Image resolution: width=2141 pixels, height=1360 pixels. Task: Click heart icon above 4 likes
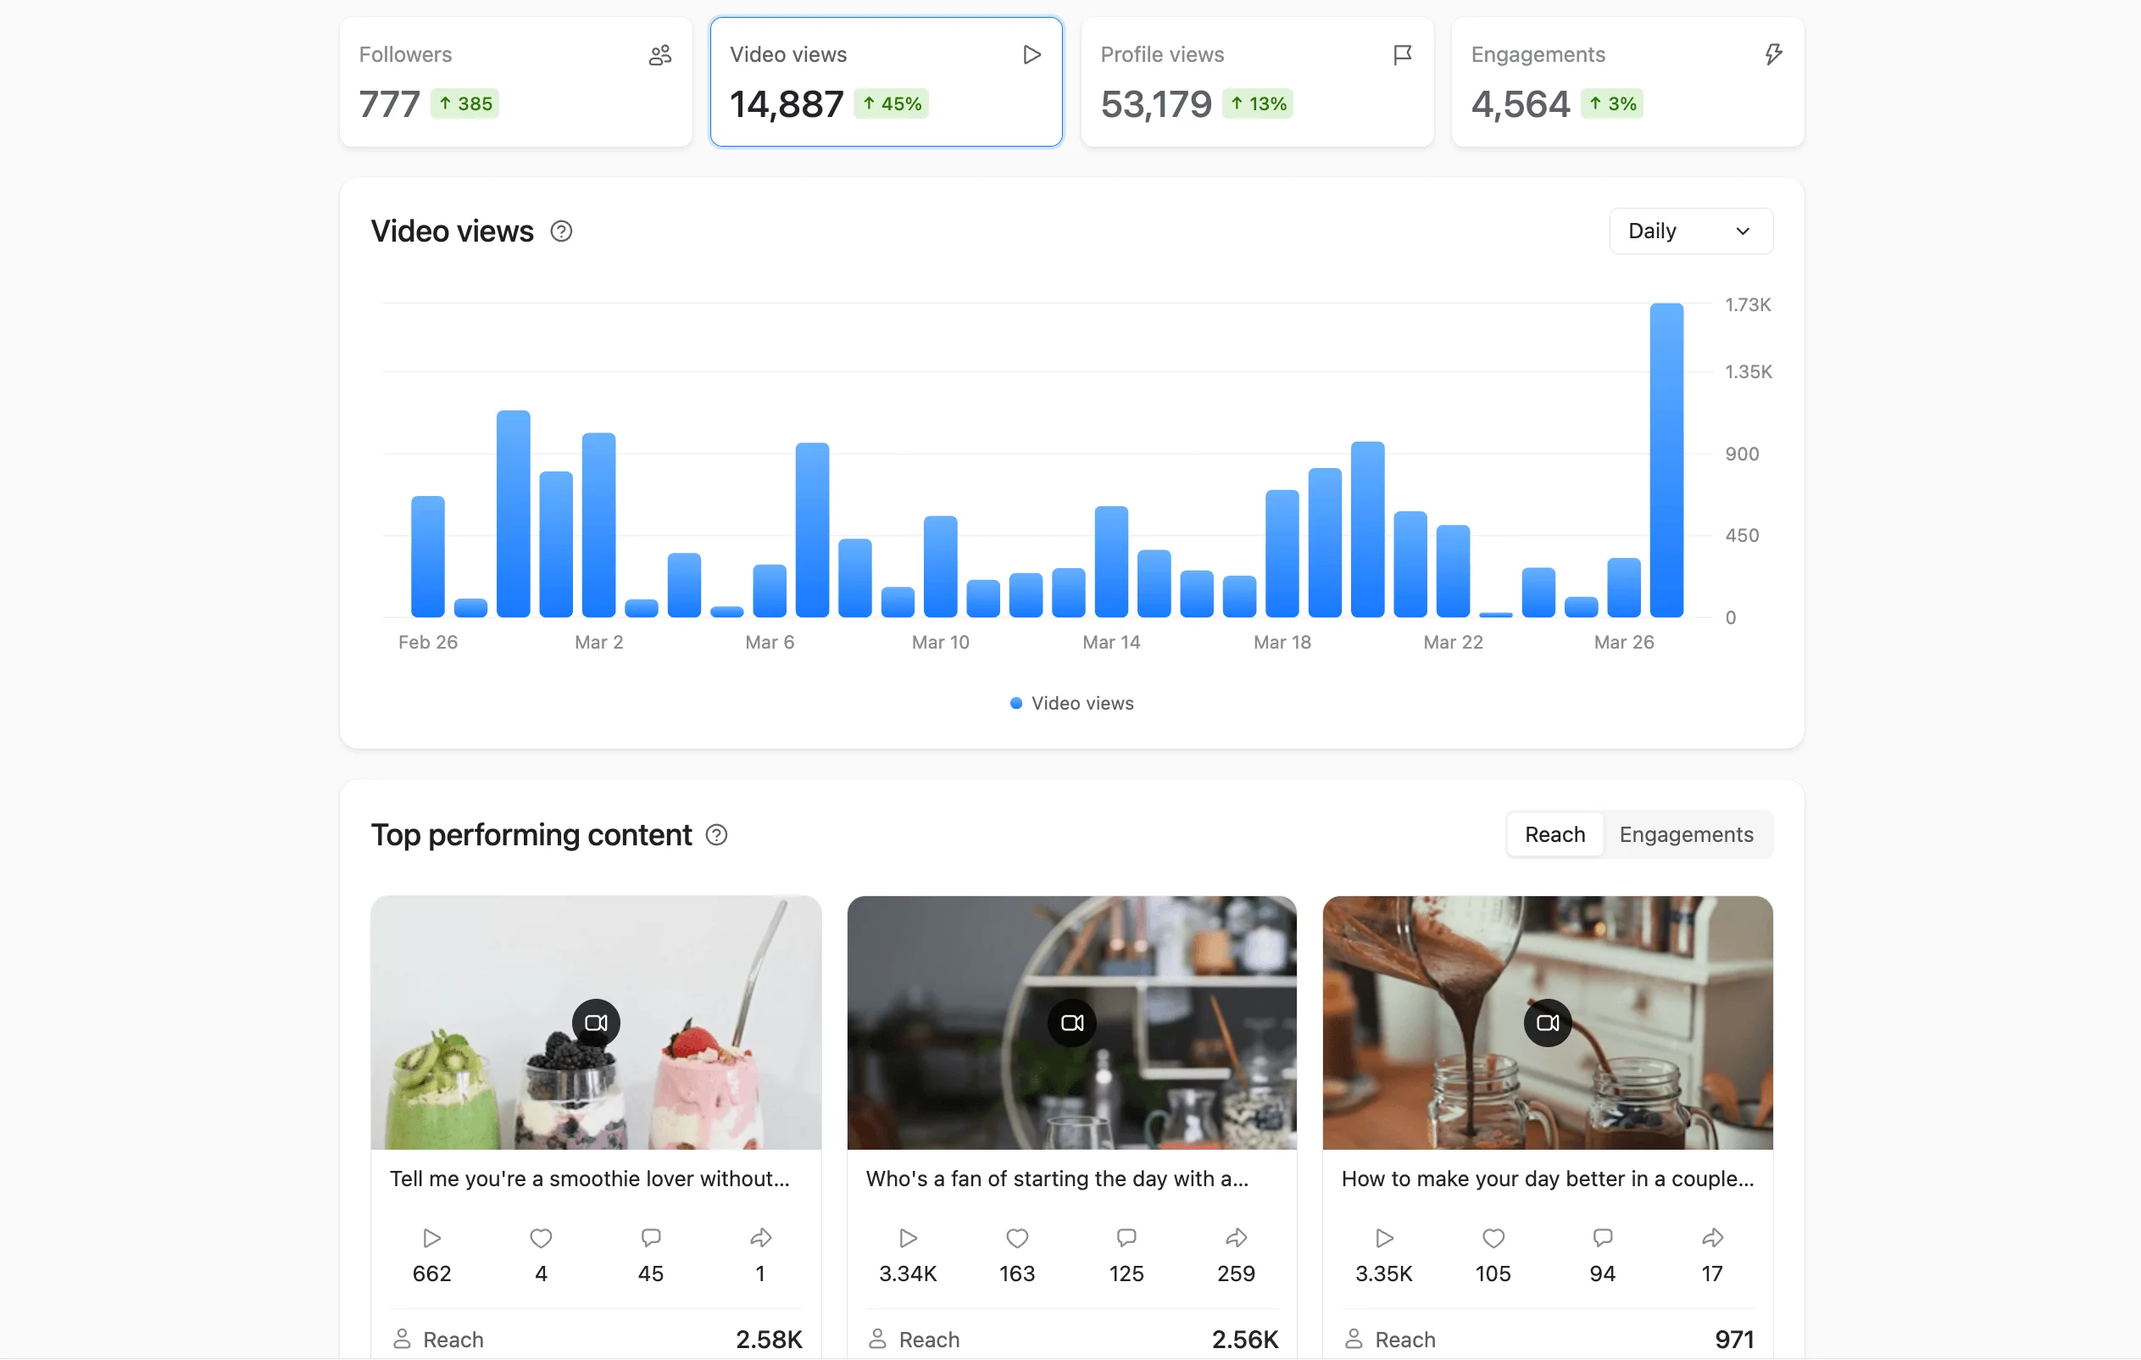pos(542,1238)
